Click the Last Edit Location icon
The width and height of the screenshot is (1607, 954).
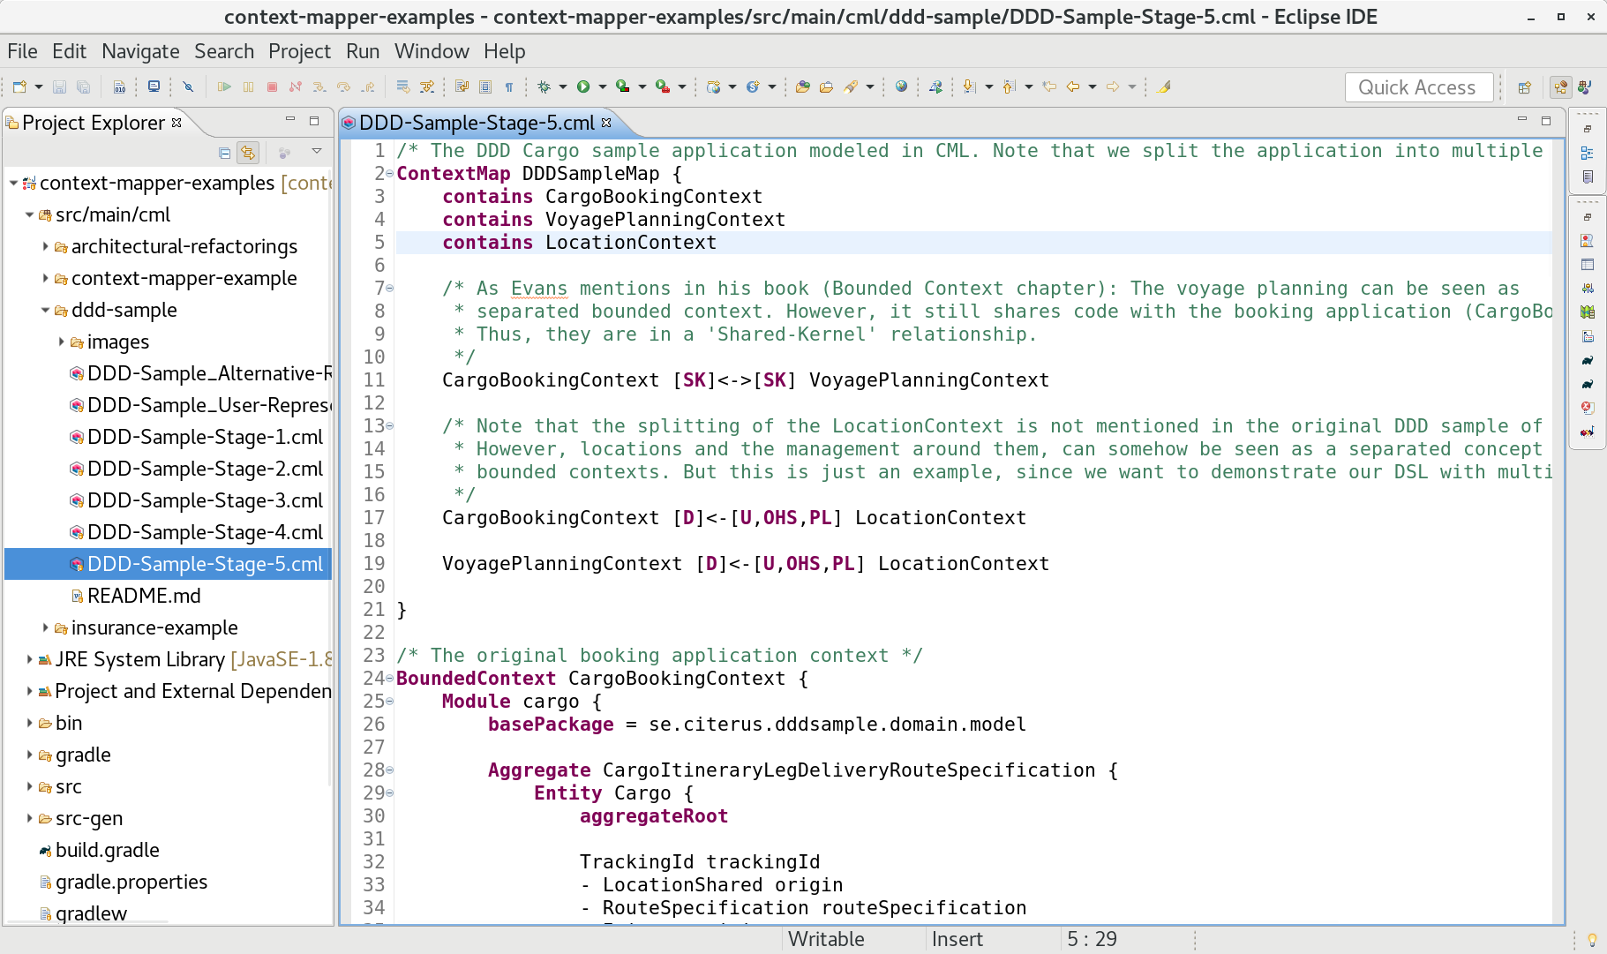pyautogui.click(x=1049, y=86)
